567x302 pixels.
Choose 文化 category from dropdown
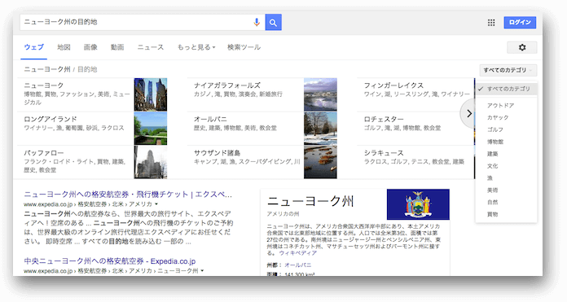pos(493,166)
